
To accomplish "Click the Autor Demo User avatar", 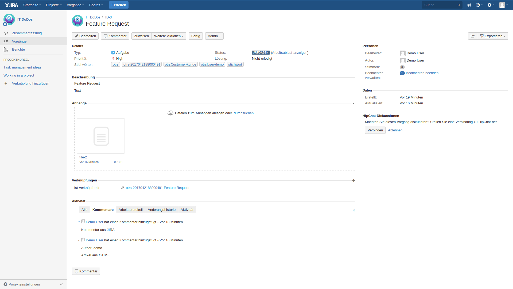I will tap(403, 61).
